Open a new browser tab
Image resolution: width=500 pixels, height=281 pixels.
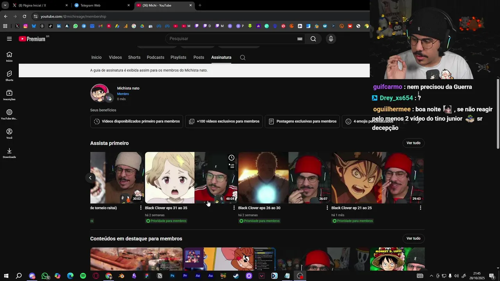pyautogui.click(x=200, y=5)
